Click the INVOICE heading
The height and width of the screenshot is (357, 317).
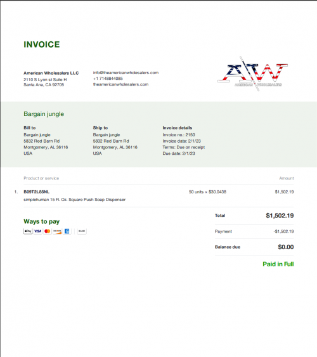pos(42,44)
